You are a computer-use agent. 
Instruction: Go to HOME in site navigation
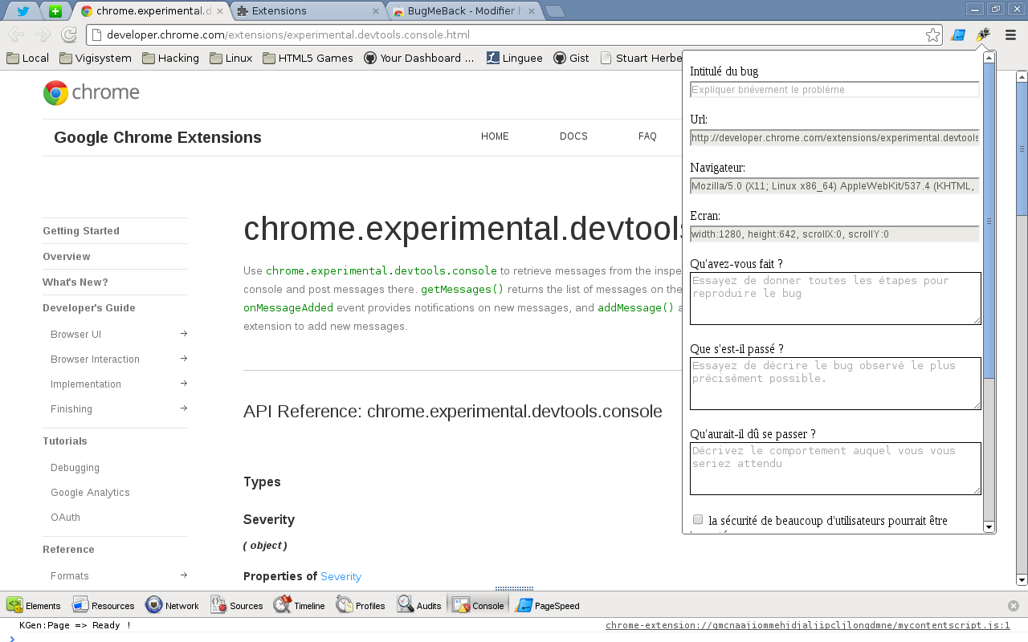click(x=495, y=136)
